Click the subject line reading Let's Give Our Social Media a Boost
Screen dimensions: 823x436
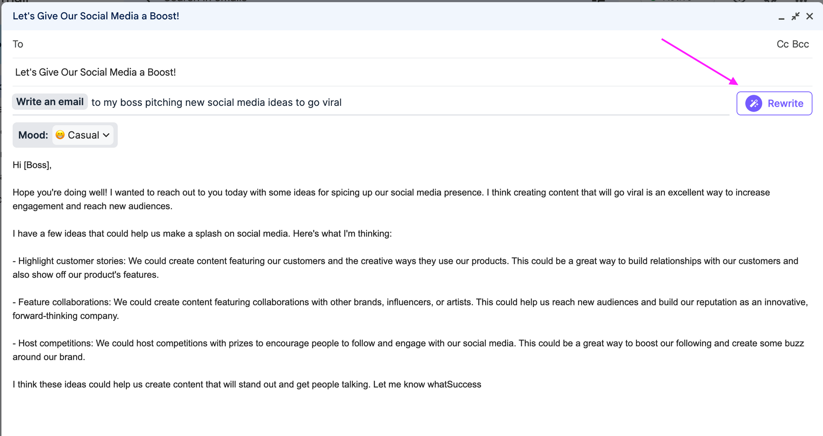coord(95,72)
